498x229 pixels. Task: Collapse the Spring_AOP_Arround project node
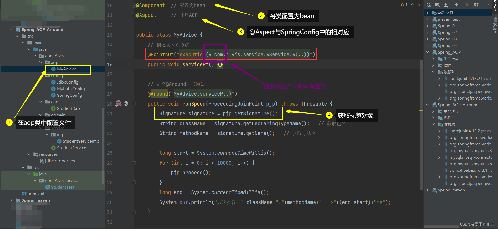click(11, 29)
